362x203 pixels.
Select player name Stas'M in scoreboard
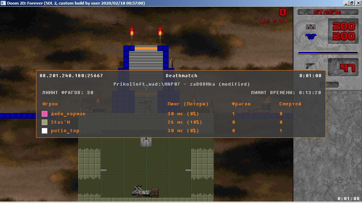click(60, 122)
